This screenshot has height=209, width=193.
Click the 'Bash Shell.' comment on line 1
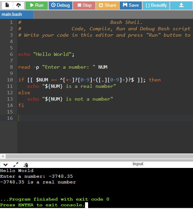[126, 22]
